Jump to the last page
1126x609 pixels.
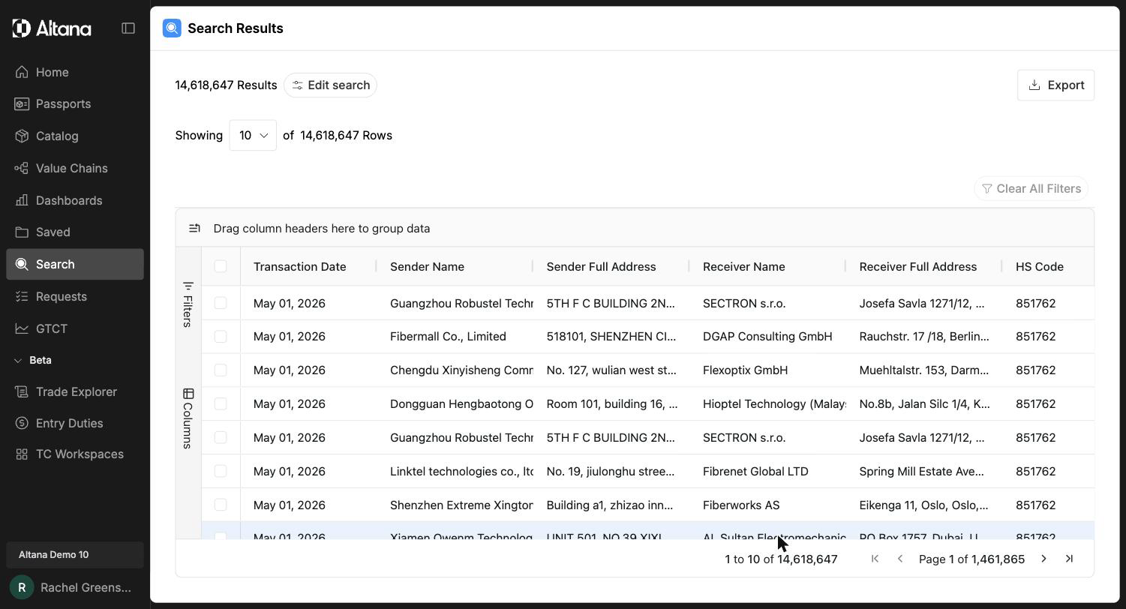tap(1069, 559)
